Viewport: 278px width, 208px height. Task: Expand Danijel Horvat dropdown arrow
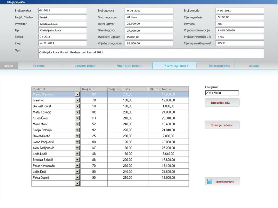point(77,106)
